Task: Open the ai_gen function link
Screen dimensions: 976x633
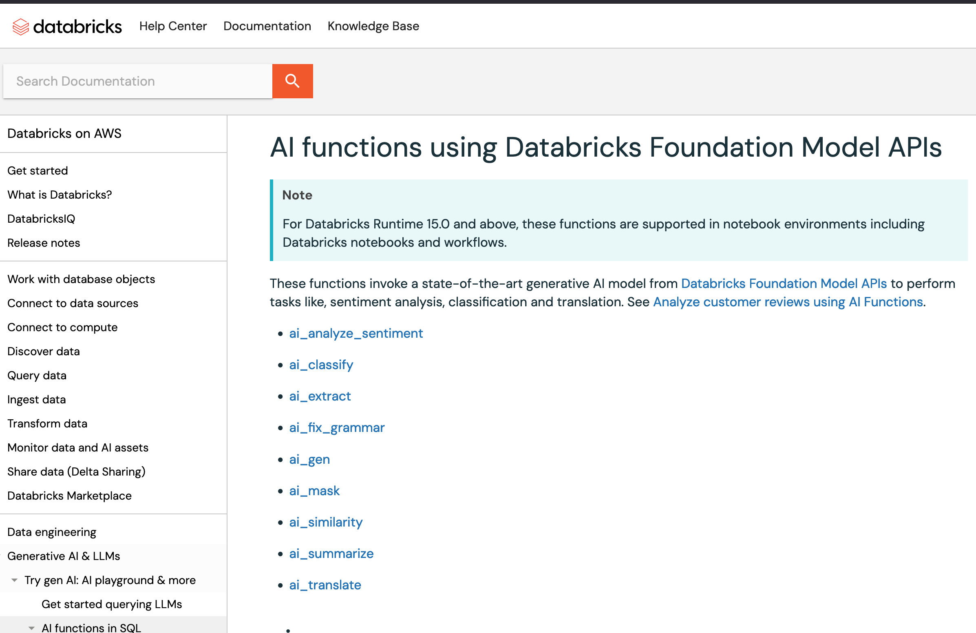Action: pyautogui.click(x=309, y=459)
